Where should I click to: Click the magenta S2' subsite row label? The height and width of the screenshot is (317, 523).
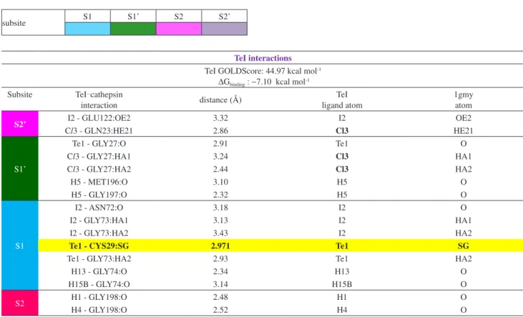20,124
